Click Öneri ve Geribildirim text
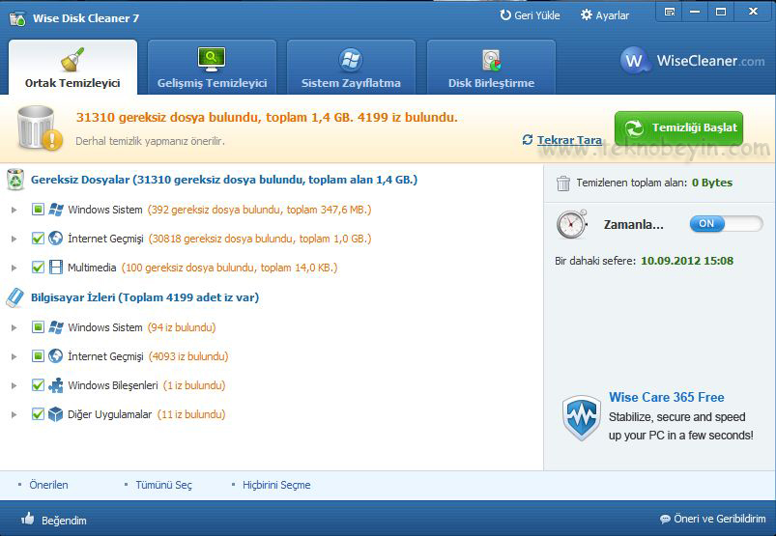 coord(720,519)
